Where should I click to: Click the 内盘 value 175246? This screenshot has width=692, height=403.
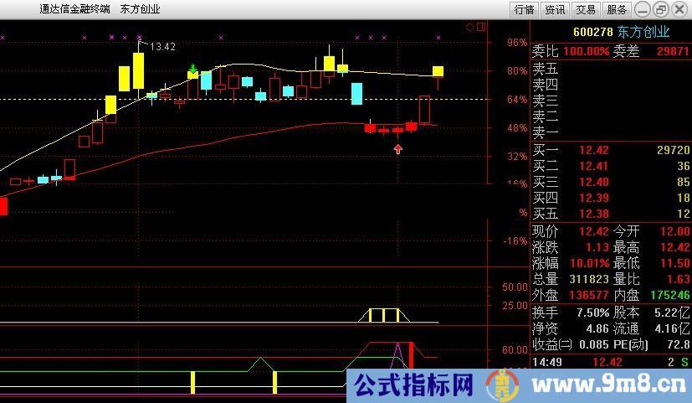pyautogui.click(x=669, y=295)
